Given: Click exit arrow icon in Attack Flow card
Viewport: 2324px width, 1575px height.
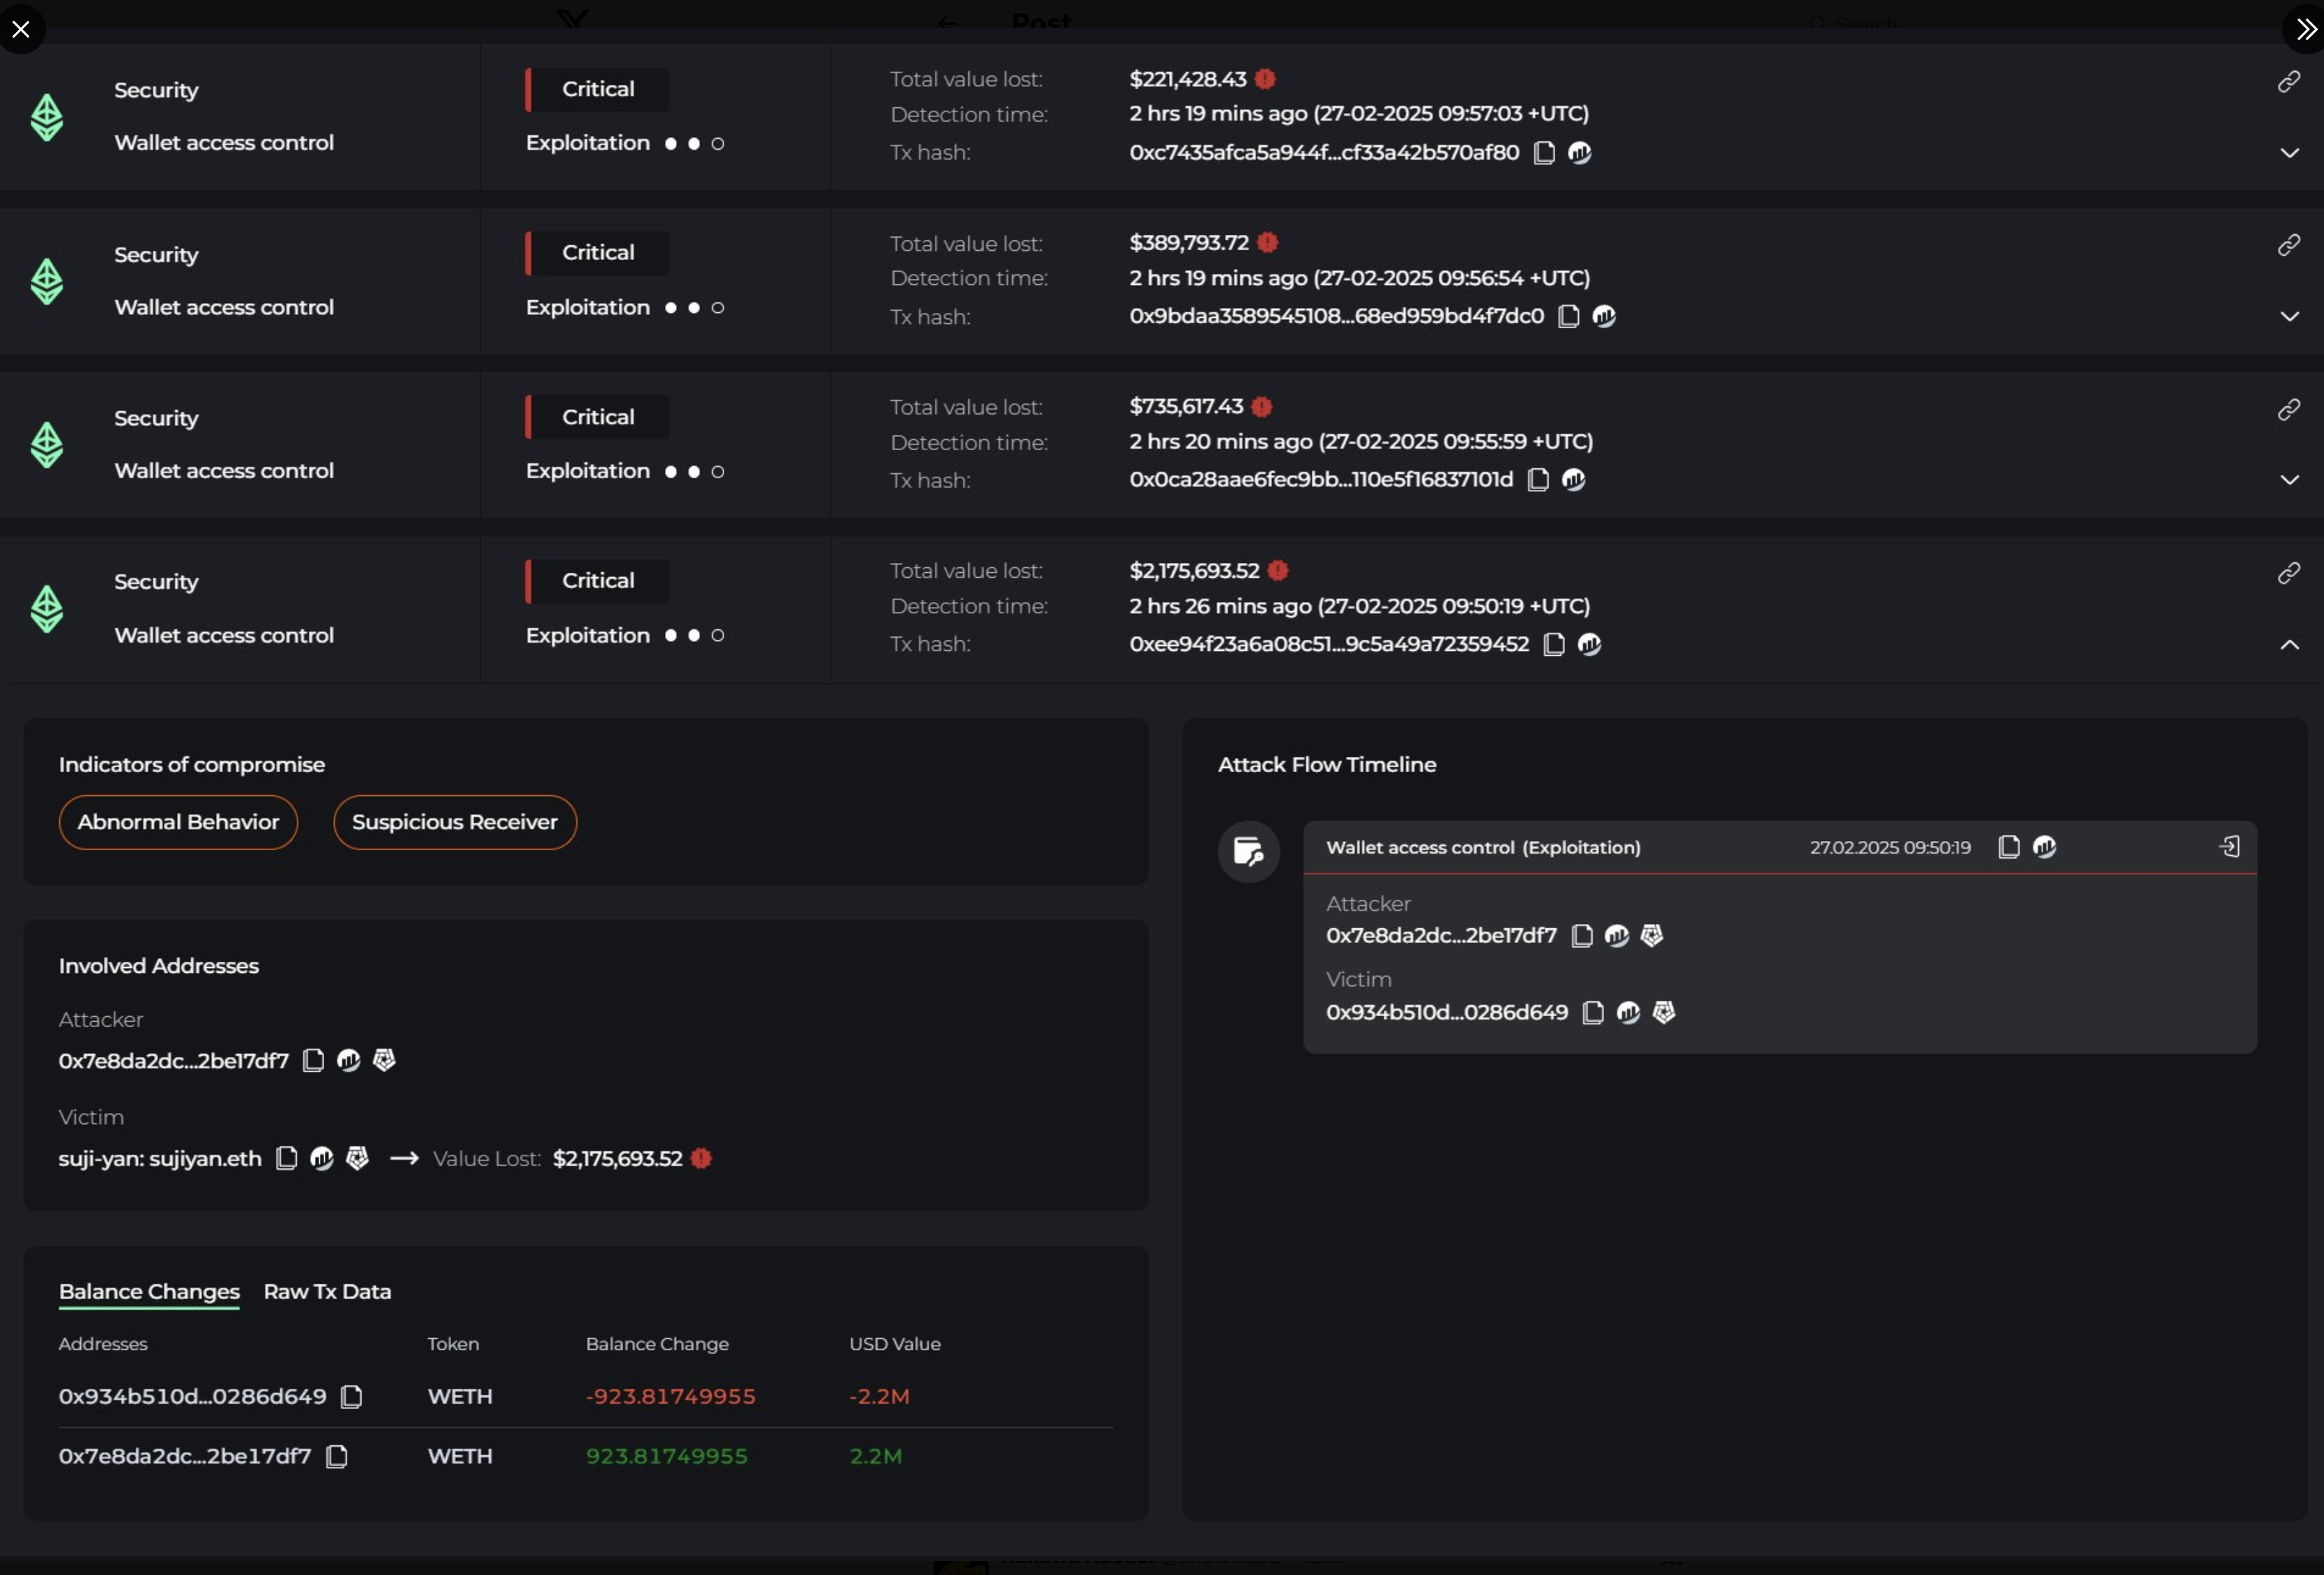Looking at the screenshot, I should 2229,847.
